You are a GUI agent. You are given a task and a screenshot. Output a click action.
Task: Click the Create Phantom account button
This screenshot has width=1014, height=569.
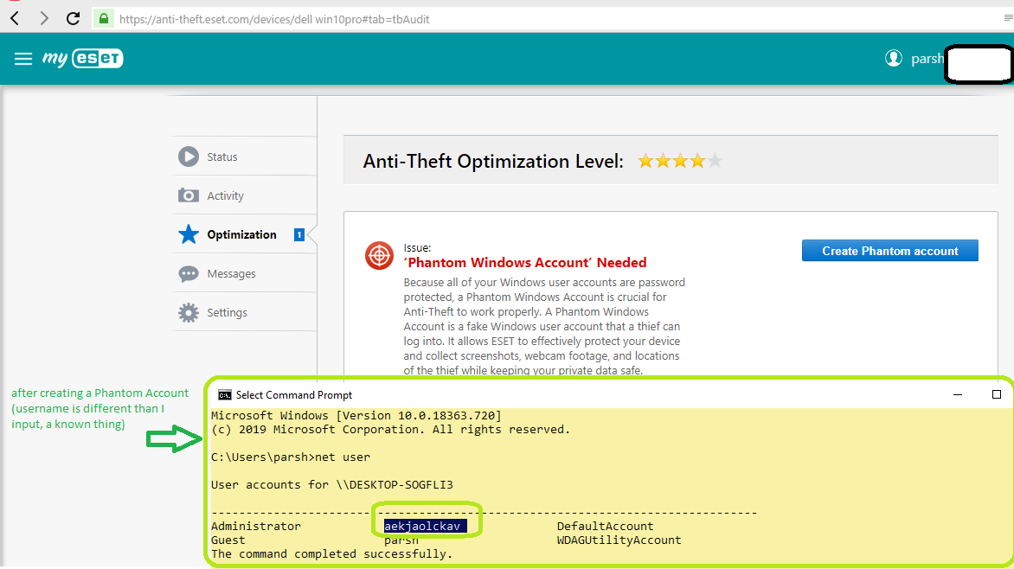[889, 251]
